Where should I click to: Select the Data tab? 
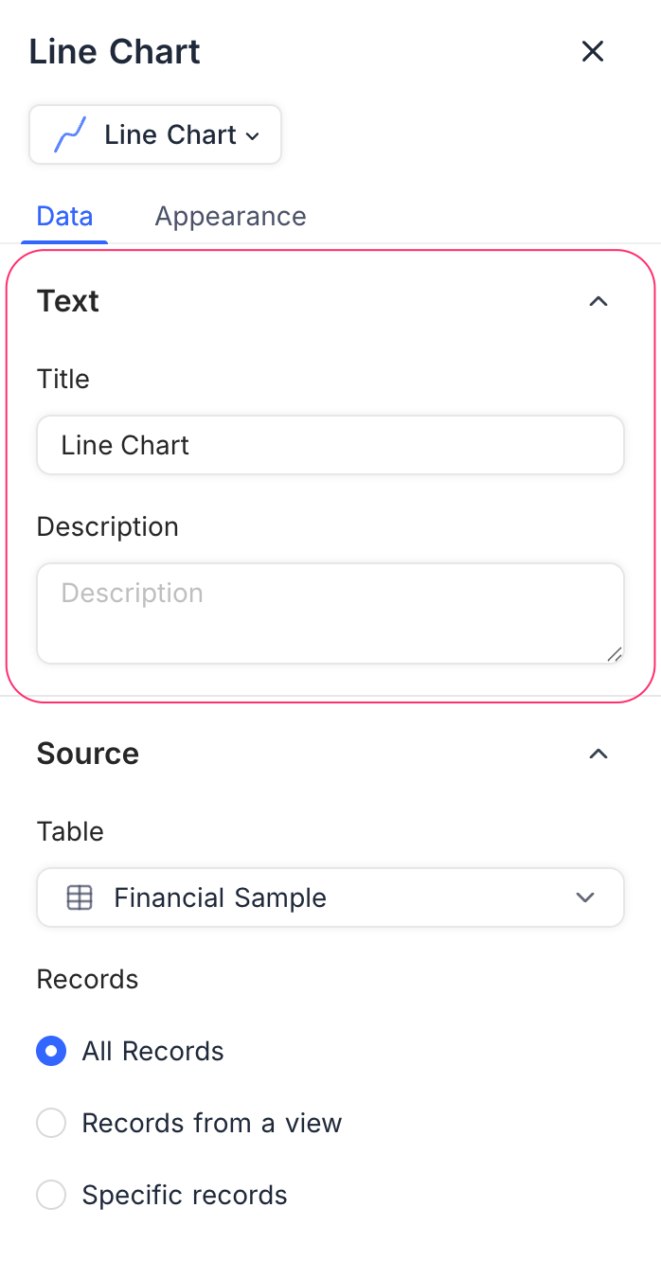coord(63,216)
